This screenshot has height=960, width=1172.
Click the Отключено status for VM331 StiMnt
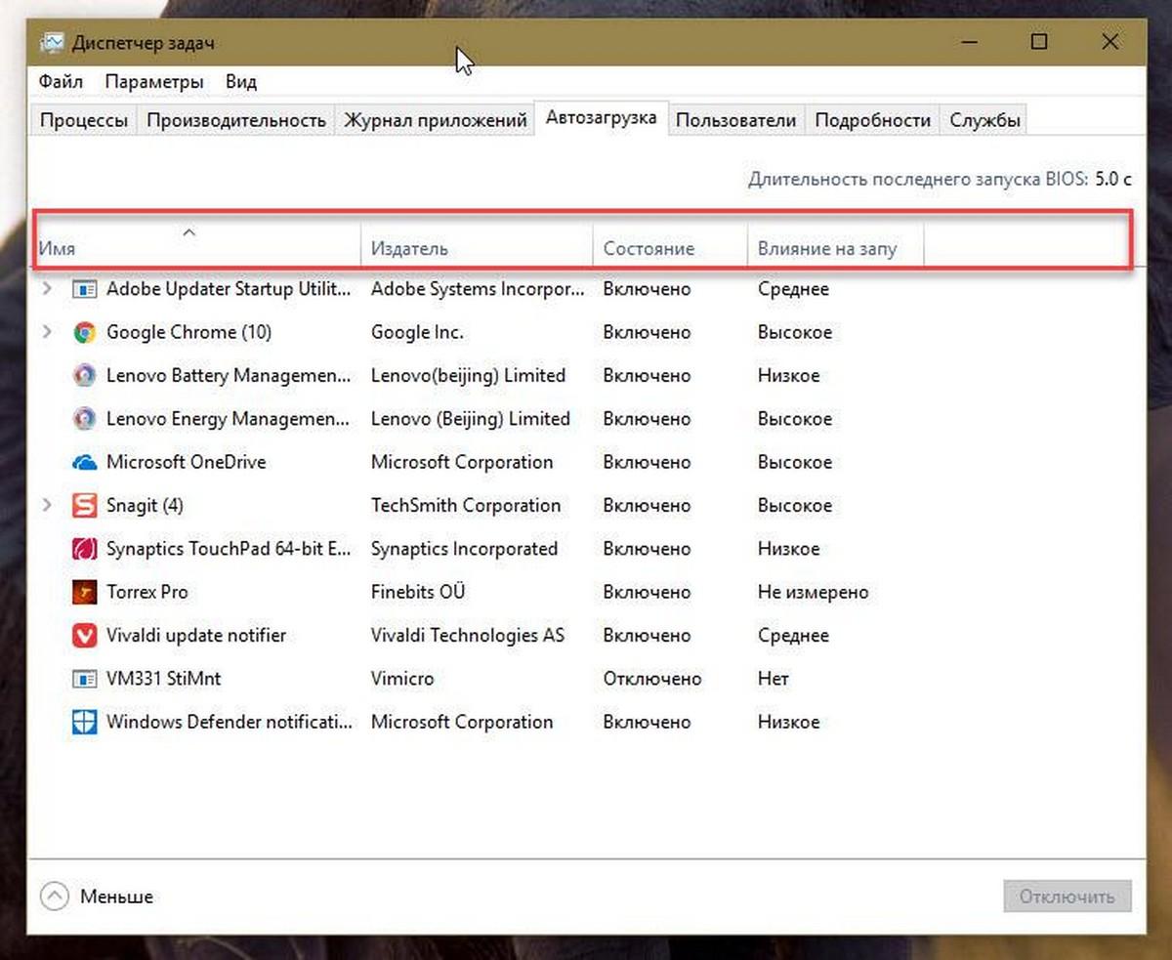tap(652, 678)
